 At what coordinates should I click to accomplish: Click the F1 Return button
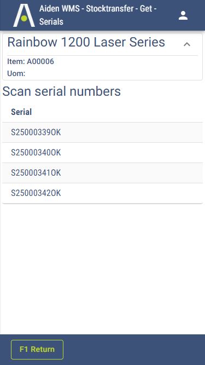click(37, 349)
